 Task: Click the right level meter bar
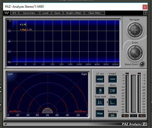point(139,94)
